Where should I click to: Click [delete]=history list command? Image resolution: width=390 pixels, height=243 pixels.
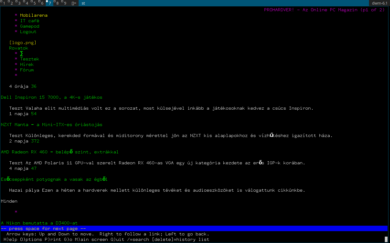[x=181, y=239]
